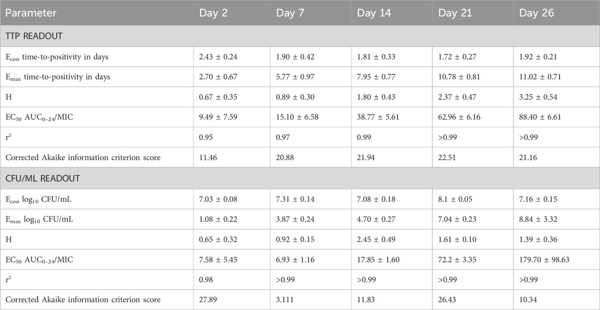Select the Day 26 column header
This screenshot has height=310, width=600.
point(536,13)
